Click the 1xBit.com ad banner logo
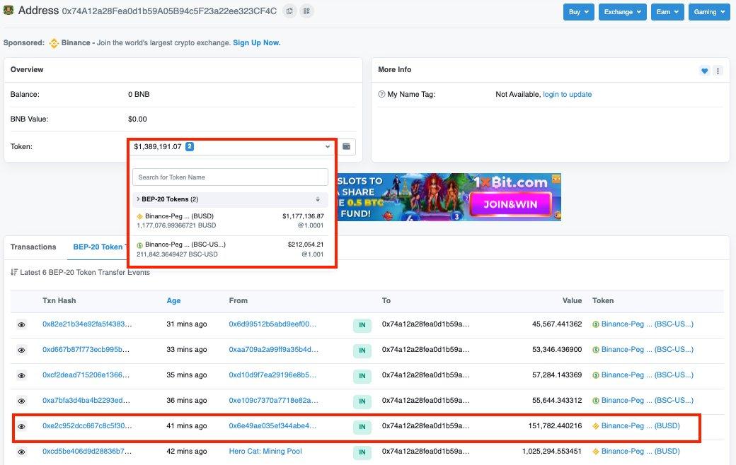This screenshot has width=736, height=465. [511, 182]
